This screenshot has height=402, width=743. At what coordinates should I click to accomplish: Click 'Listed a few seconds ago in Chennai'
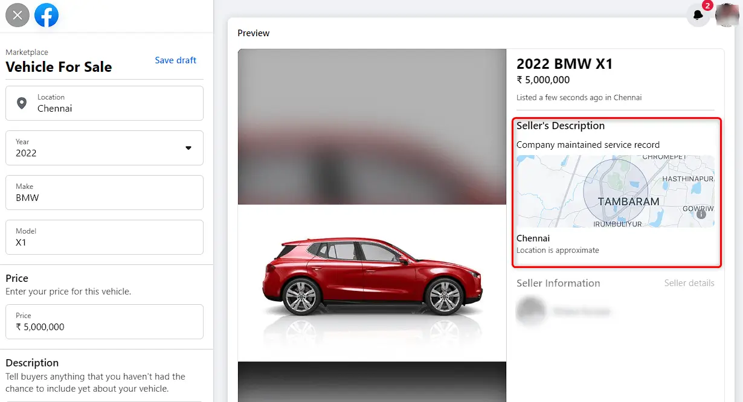pyautogui.click(x=579, y=97)
